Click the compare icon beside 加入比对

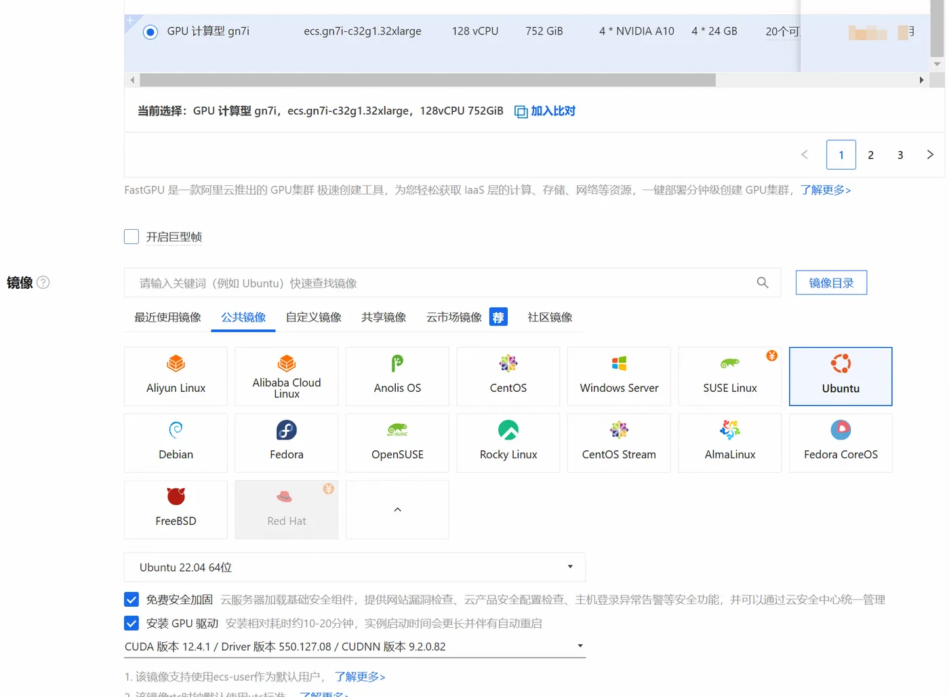coord(521,112)
